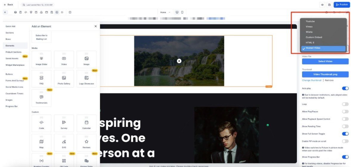Select the checked Hosted Video option

point(323,48)
